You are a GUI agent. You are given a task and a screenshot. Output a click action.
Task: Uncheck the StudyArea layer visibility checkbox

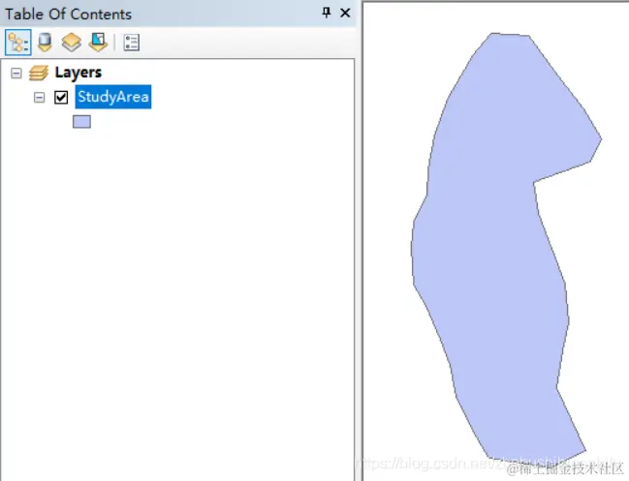[61, 97]
